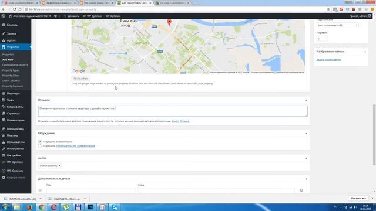The image size is (376, 211).
Task: Click the additional details Value field
Action: pos(216,190)
